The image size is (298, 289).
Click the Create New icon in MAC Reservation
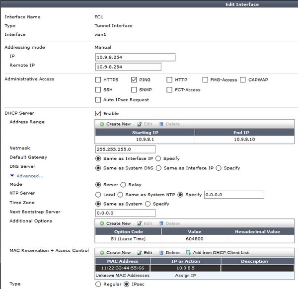102,253
